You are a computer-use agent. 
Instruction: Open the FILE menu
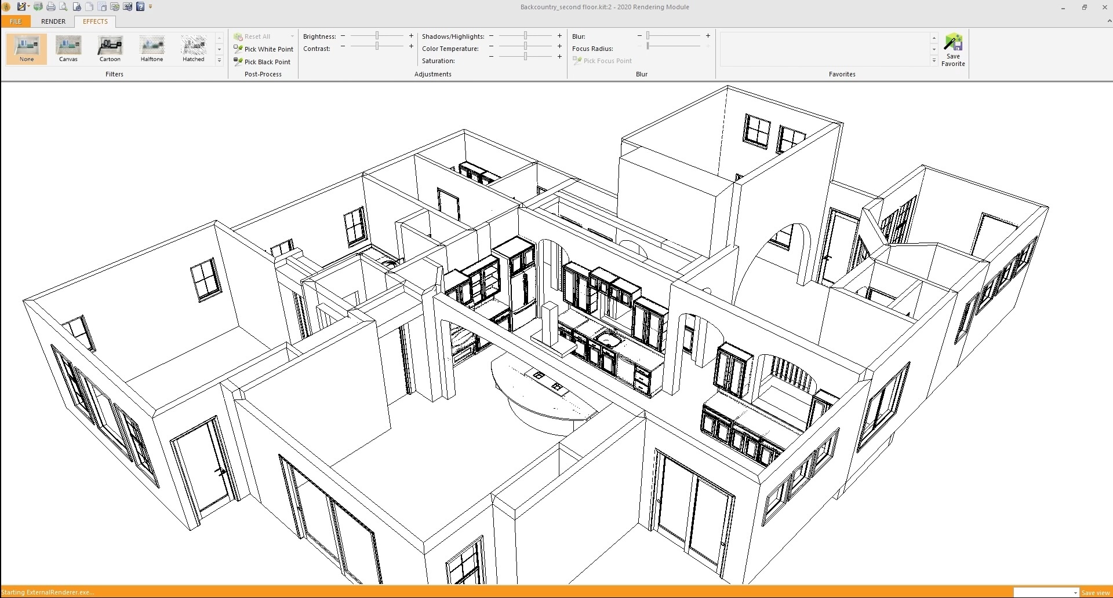coord(16,21)
